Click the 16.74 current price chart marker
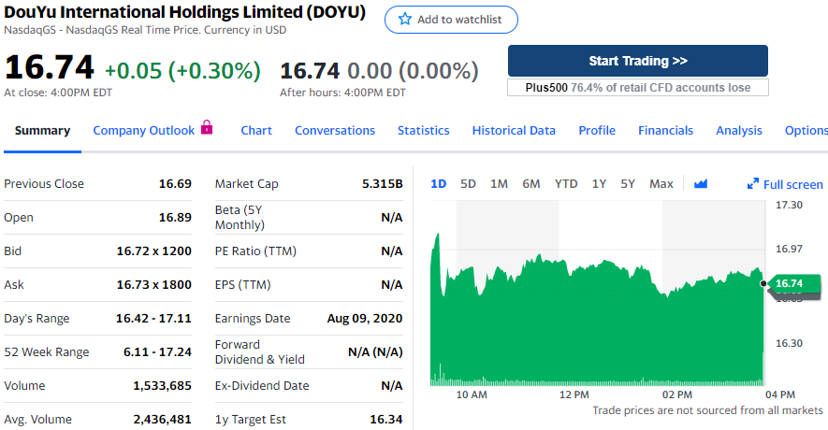 click(792, 283)
